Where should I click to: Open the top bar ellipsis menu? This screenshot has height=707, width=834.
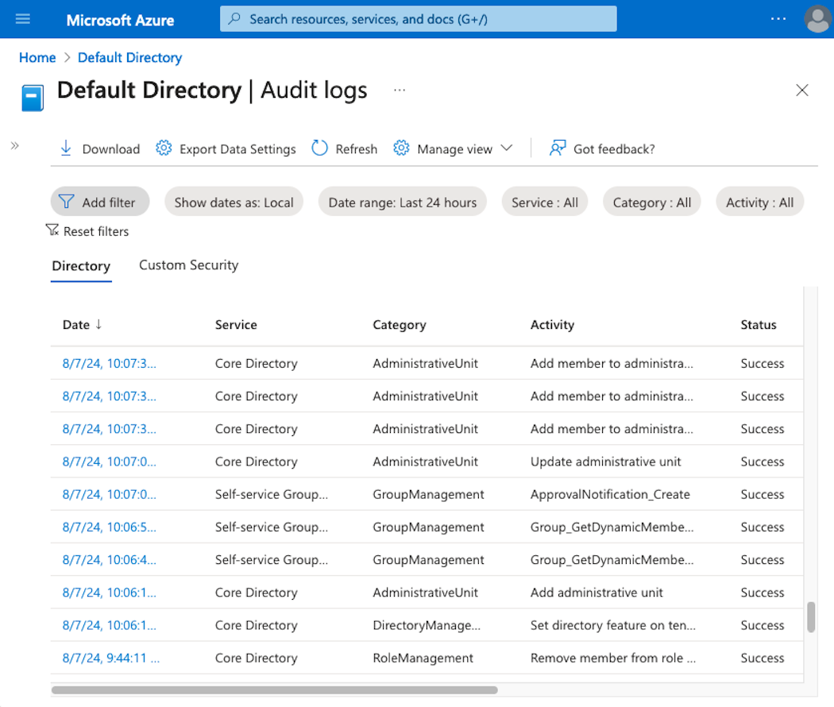click(x=778, y=19)
